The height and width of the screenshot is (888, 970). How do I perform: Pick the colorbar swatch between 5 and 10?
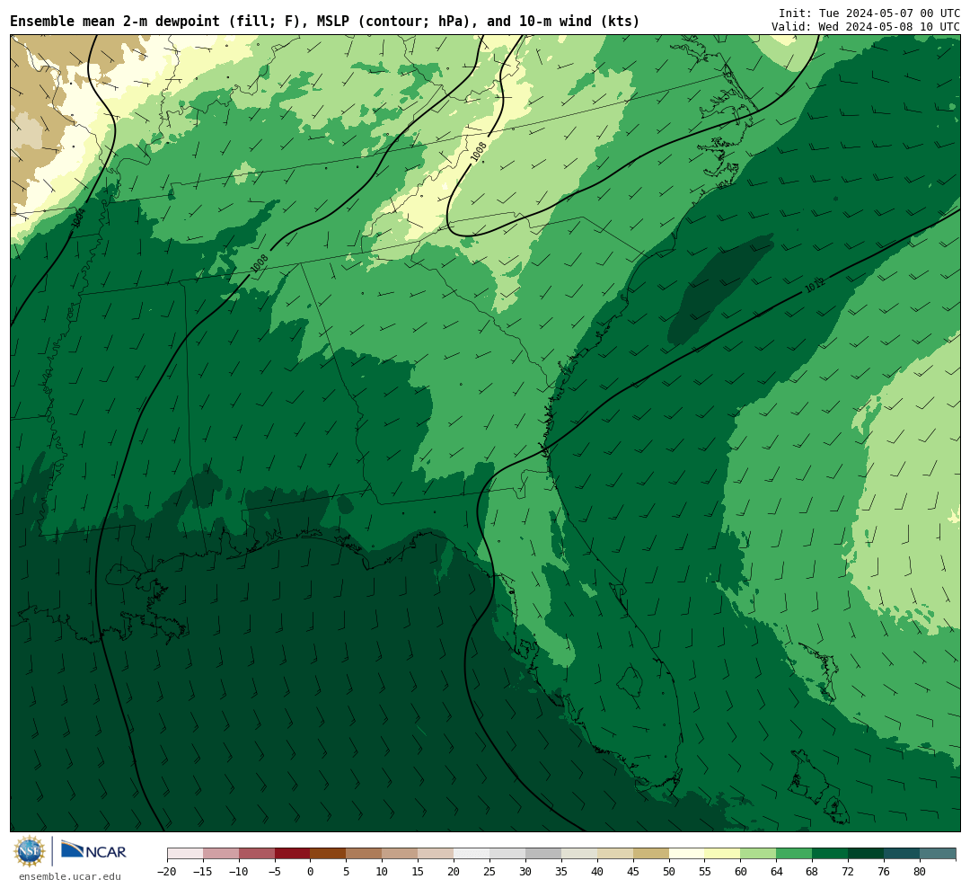(x=365, y=854)
